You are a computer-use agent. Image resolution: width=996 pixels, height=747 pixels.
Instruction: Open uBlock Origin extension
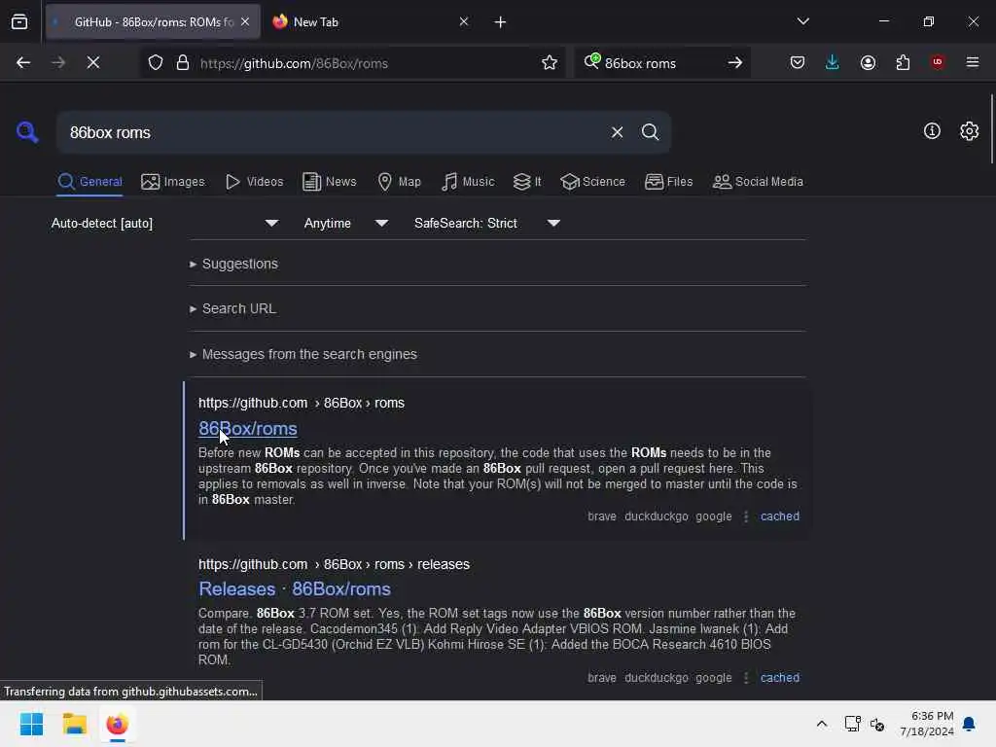coord(938,62)
